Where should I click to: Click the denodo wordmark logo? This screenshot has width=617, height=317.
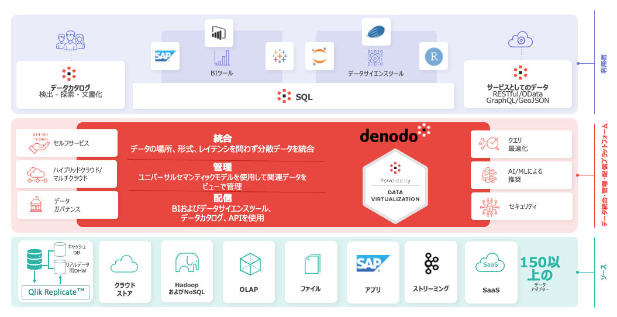click(x=395, y=134)
